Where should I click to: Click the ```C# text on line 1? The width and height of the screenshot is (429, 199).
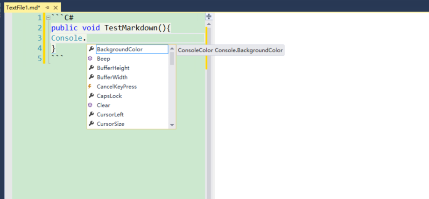pos(63,18)
